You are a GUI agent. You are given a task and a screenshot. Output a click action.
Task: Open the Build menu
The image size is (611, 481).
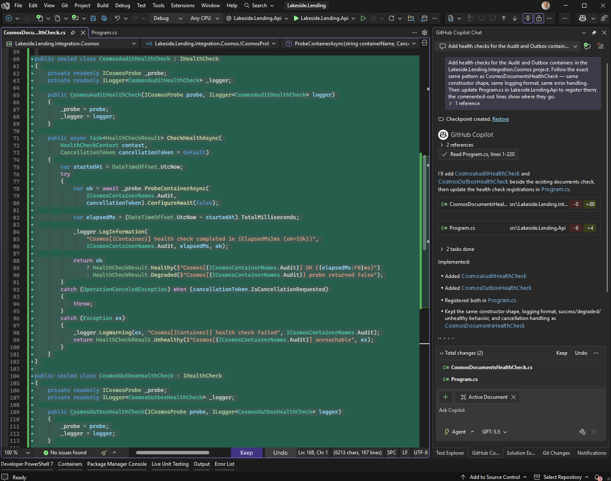[103, 6]
